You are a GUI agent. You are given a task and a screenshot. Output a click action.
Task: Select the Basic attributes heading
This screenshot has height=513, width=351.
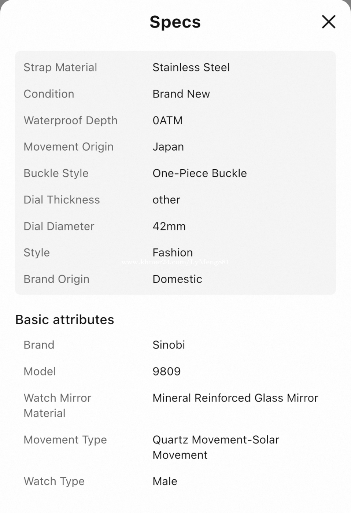(64, 320)
